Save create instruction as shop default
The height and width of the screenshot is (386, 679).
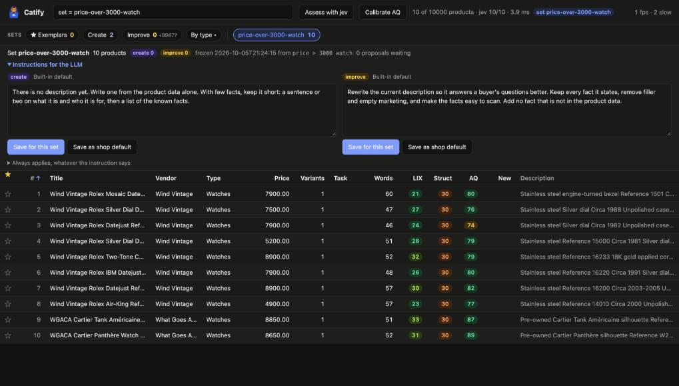point(102,147)
